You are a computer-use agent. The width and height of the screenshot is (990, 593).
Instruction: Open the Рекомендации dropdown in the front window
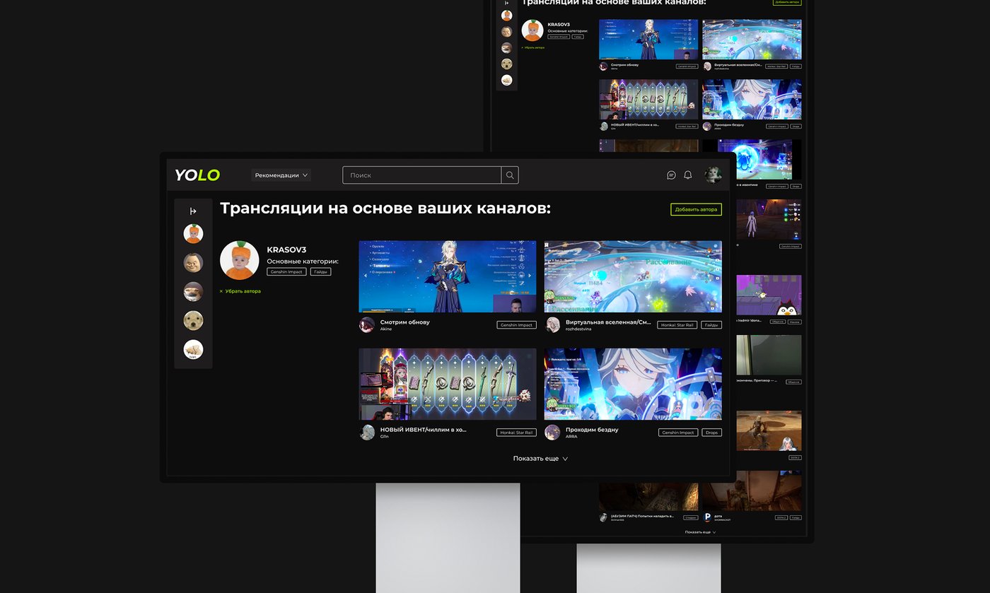click(281, 175)
